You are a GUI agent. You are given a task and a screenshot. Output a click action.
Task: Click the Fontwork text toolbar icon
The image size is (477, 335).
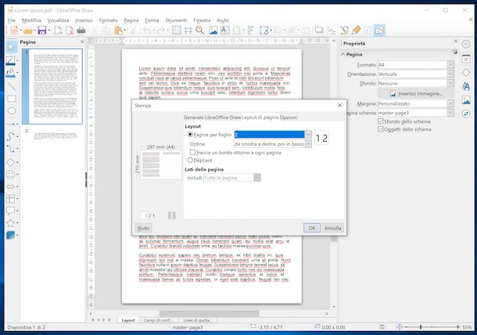pyautogui.click(x=250, y=31)
